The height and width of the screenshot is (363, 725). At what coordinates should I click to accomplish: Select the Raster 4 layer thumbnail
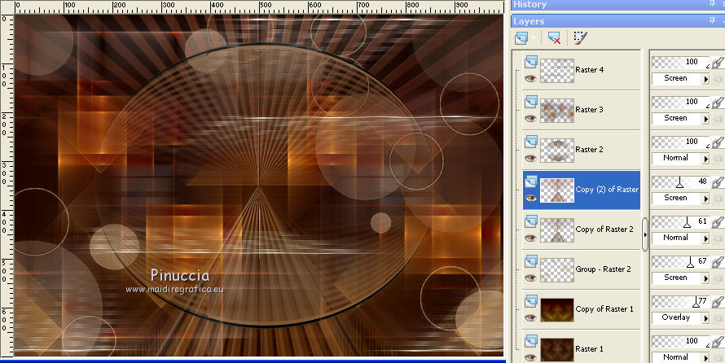coord(557,71)
